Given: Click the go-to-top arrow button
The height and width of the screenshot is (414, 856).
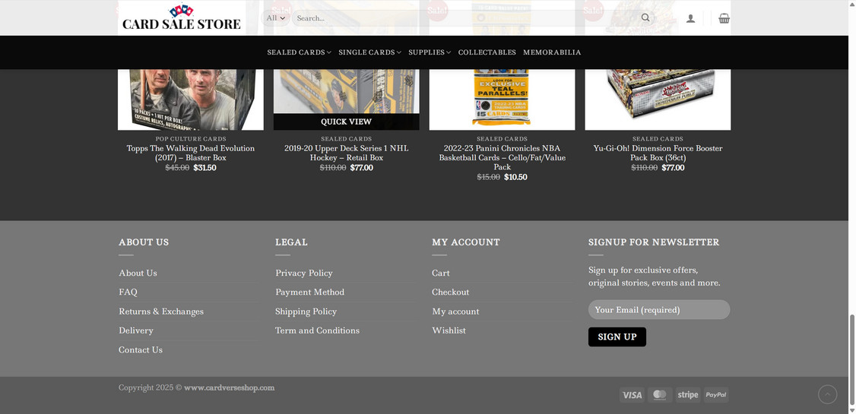Looking at the screenshot, I should (827, 394).
